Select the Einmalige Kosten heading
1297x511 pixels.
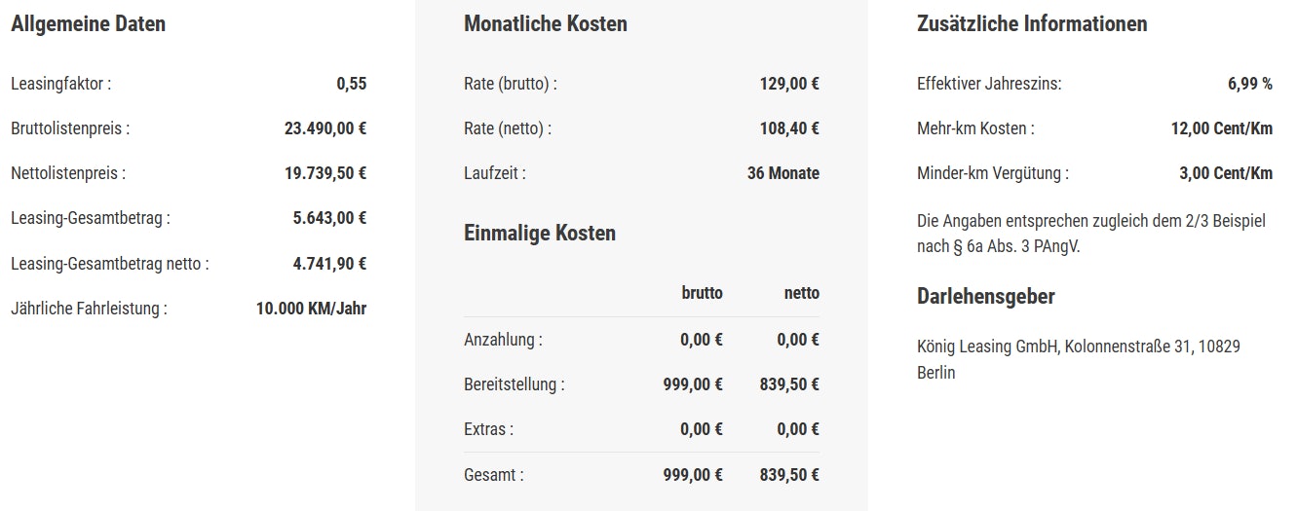pyautogui.click(x=539, y=234)
